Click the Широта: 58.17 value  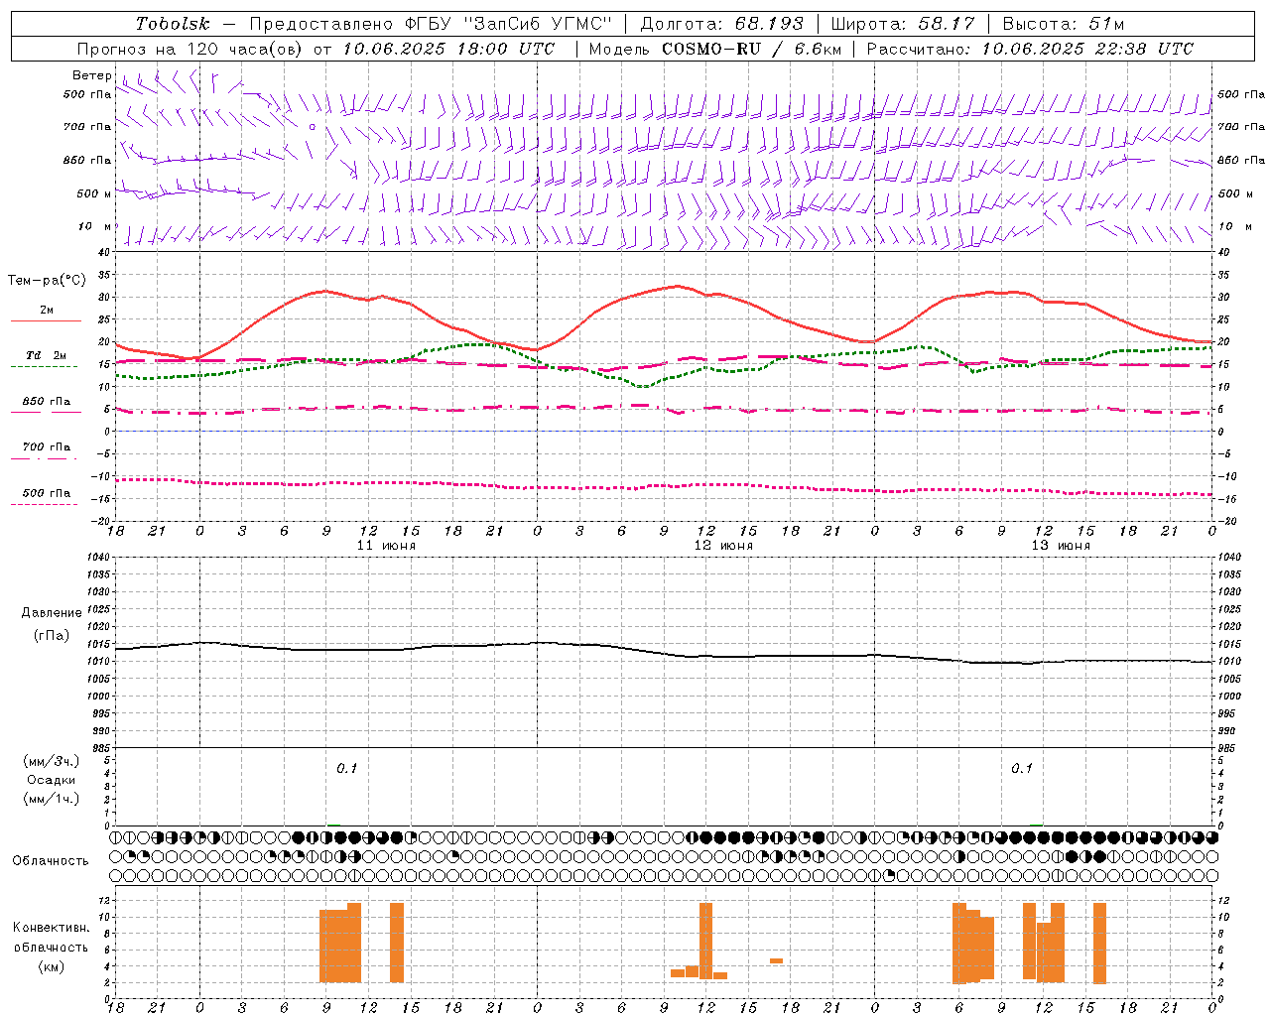903,24
